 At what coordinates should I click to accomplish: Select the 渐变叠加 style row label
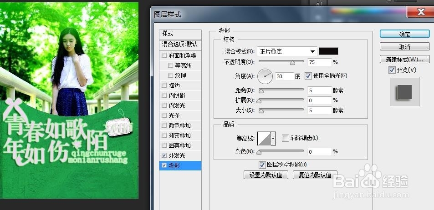pyautogui.click(x=179, y=135)
